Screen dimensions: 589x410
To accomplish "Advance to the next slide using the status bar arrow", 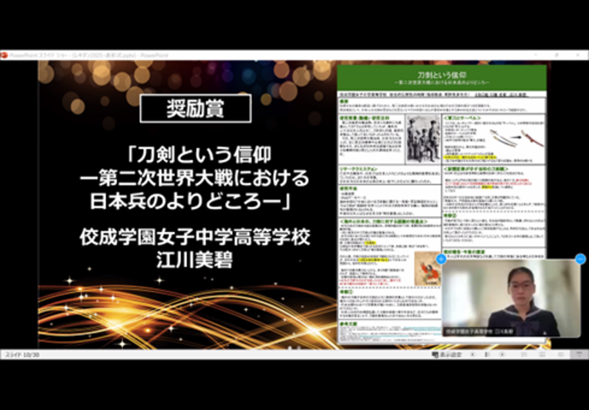I will pyautogui.click(x=502, y=354).
